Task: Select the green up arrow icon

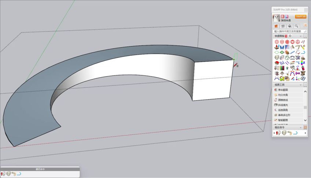Action: coord(287,68)
